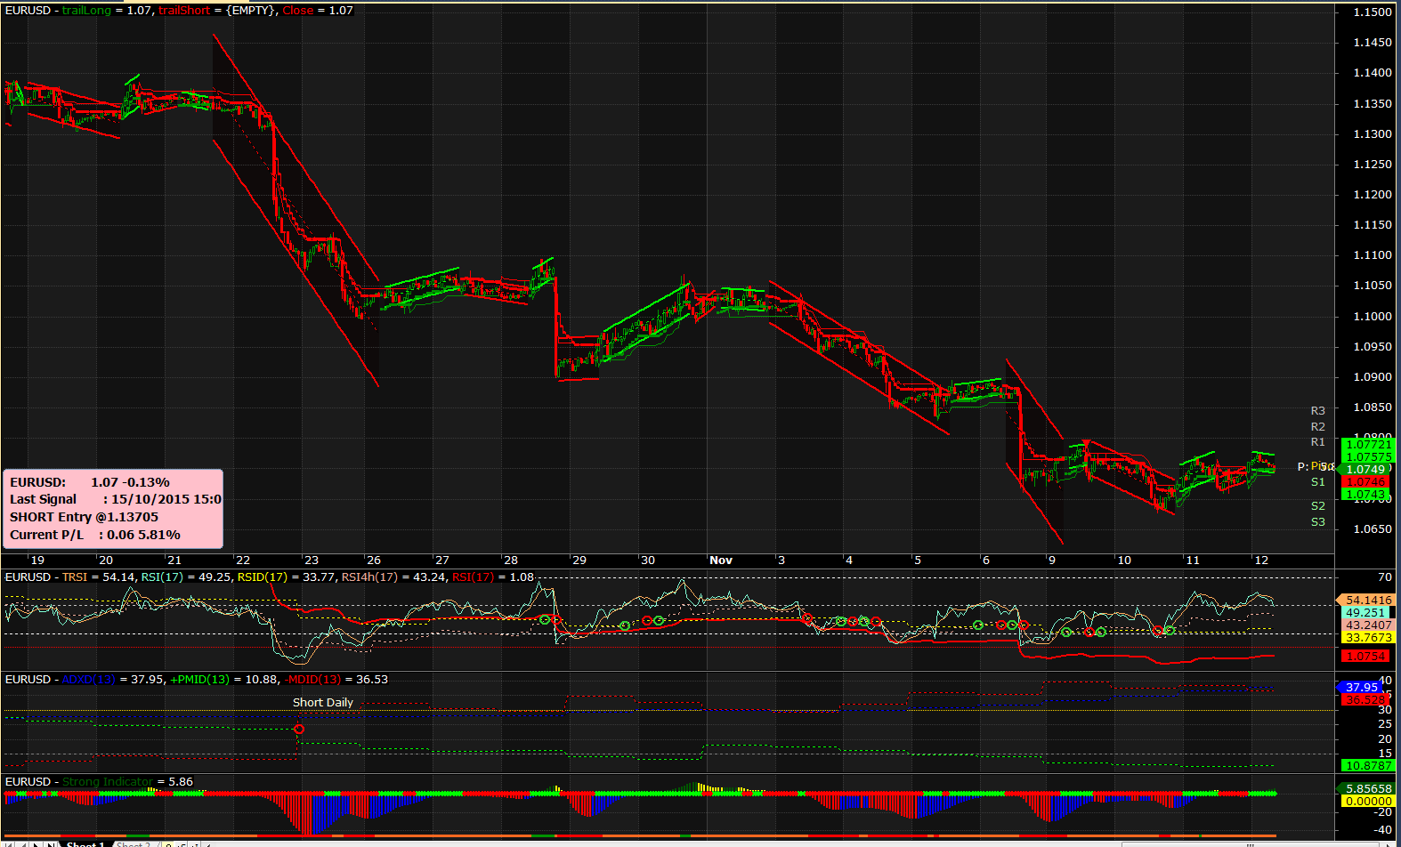Viewport: 1401px width, 847px height.
Task: Click the yellow 33.7673 value tag
Action: 1367,637
